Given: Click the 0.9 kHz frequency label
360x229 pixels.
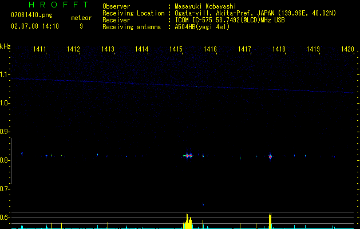Looking at the screenshot, I should click(5, 132).
